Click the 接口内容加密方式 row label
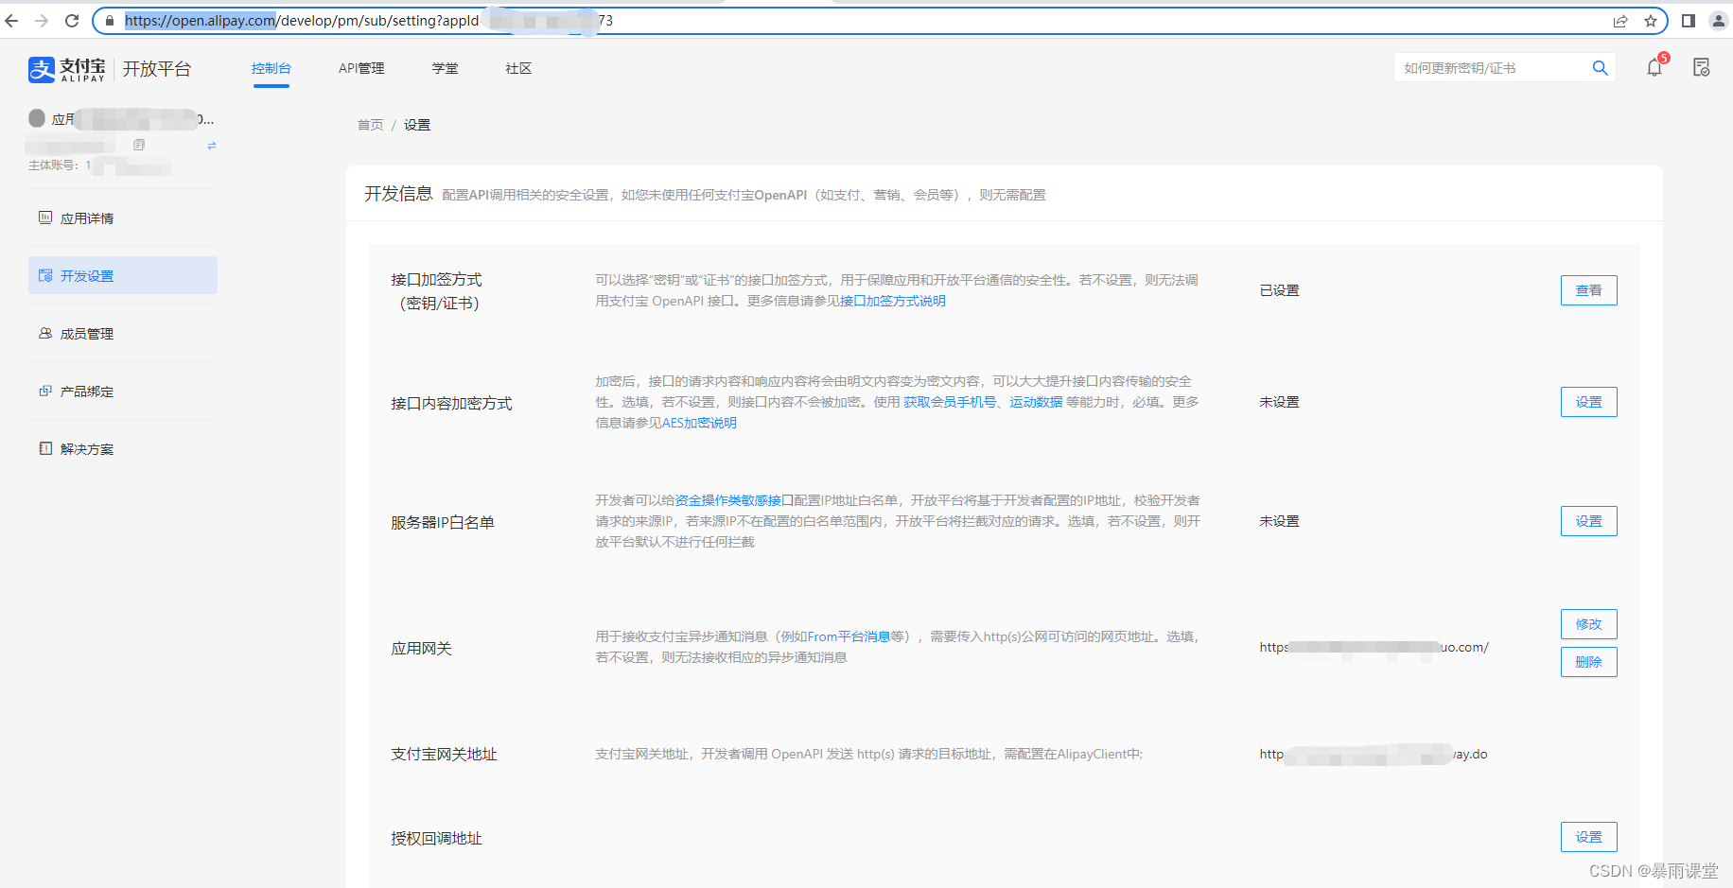The width and height of the screenshot is (1733, 888). tap(451, 403)
